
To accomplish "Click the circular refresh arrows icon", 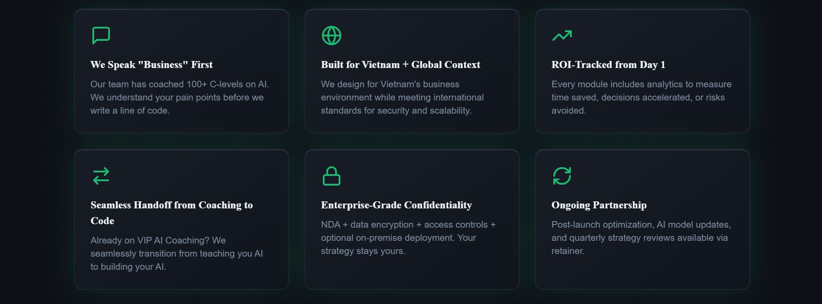I will pyautogui.click(x=562, y=176).
